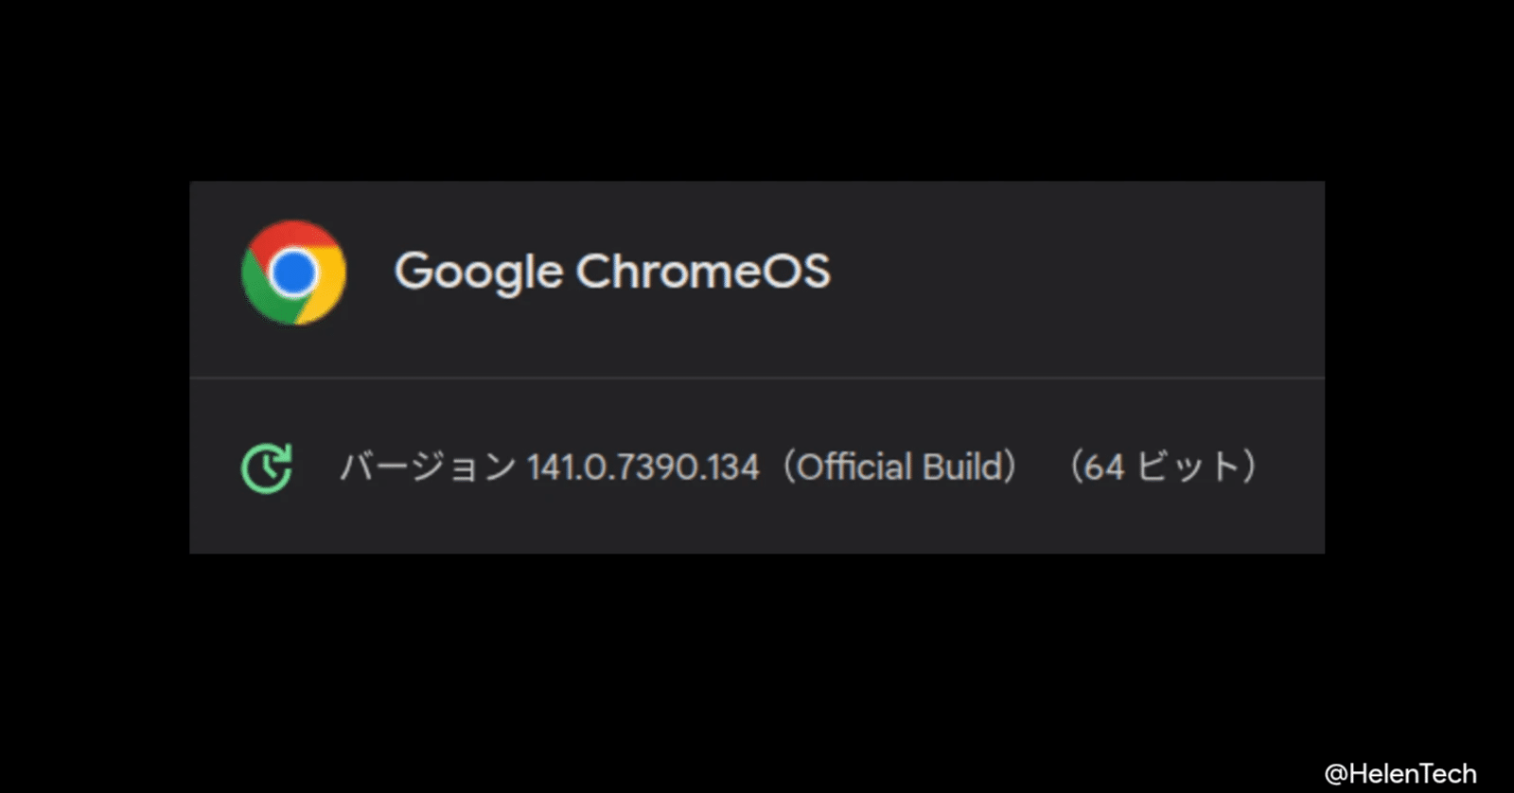Click the multicolored Chrome browser icon
Screen dimensions: 1514x793
click(x=293, y=273)
